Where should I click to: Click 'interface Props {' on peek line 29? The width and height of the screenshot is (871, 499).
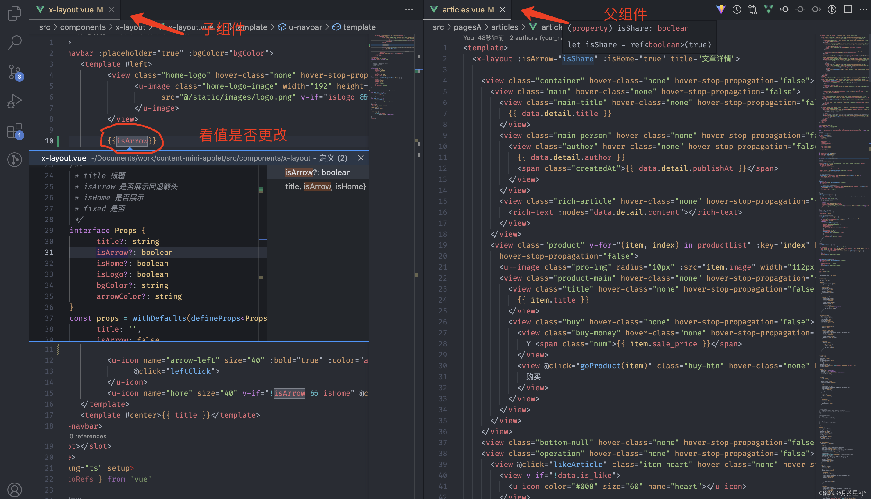pyautogui.click(x=108, y=231)
